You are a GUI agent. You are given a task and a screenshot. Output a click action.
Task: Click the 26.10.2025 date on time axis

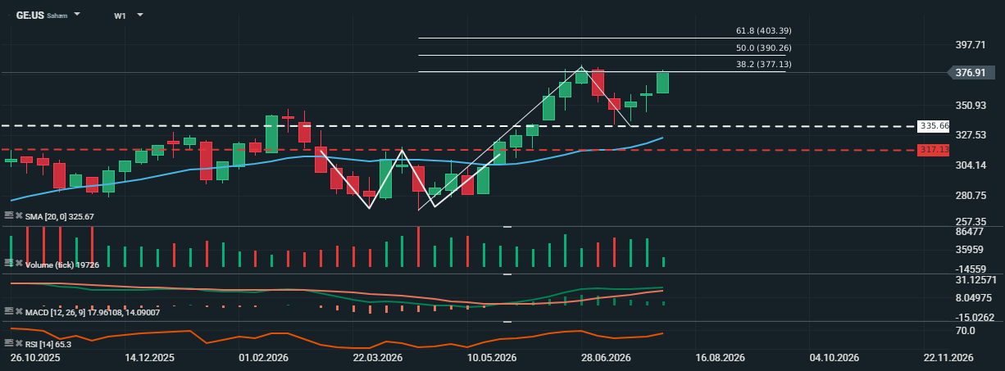34,358
